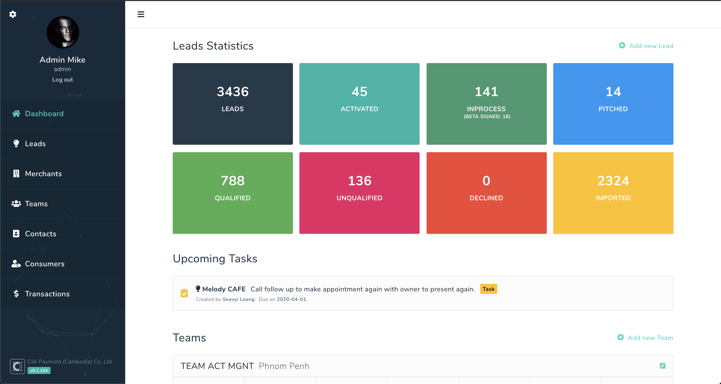Screen dimensions: 721x384
Task: Open the red DECLINED statistics tile
Action: pos(486,193)
